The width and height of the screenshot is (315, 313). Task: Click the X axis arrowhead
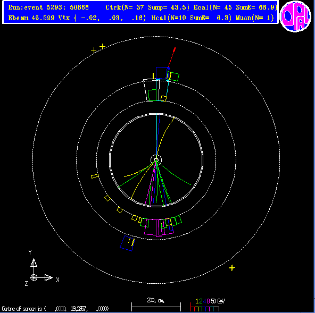pyautogui.click(x=48, y=278)
